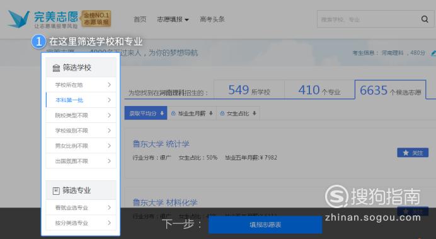Image resolution: width=436 pixels, height=239 pixels.
Task: Click the search magnifier icon
Action: click(x=425, y=19)
